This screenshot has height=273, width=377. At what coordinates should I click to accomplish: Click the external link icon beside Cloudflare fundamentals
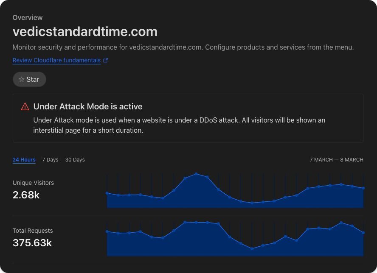pos(106,61)
